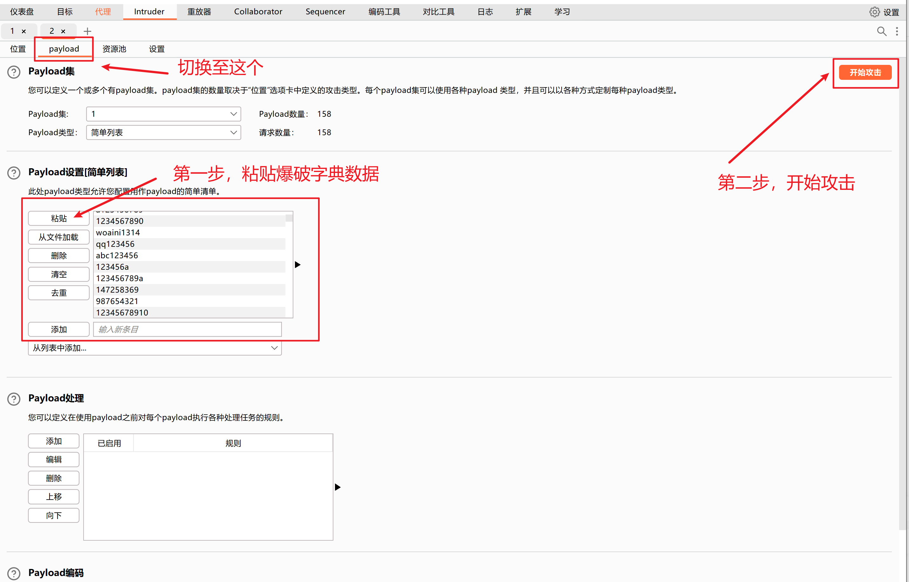Click the 粘贴 button
This screenshot has width=909, height=582.
pyautogui.click(x=58, y=218)
